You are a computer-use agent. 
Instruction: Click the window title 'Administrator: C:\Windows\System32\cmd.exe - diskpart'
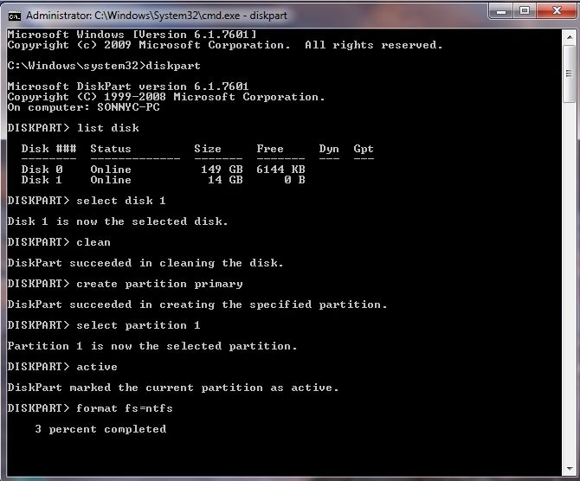coord(157,16)
